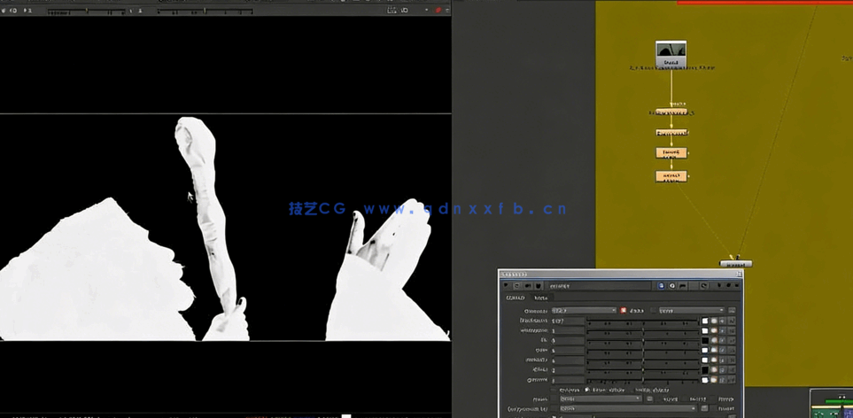The width and height of the screenshot is (853, 418).
Task: Select the lowest orange node in the chain
Action: pyautogui.click(x=671, y=176)
